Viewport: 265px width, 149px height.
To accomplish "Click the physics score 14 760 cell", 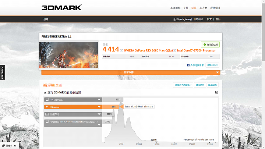I will pyautogui.click(x=161, y=57).
